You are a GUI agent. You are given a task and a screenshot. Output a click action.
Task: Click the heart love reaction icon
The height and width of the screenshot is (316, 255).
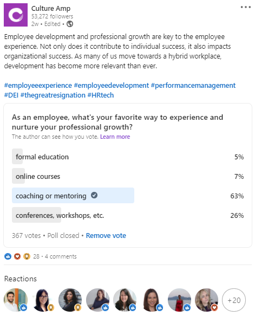point(17,256)
